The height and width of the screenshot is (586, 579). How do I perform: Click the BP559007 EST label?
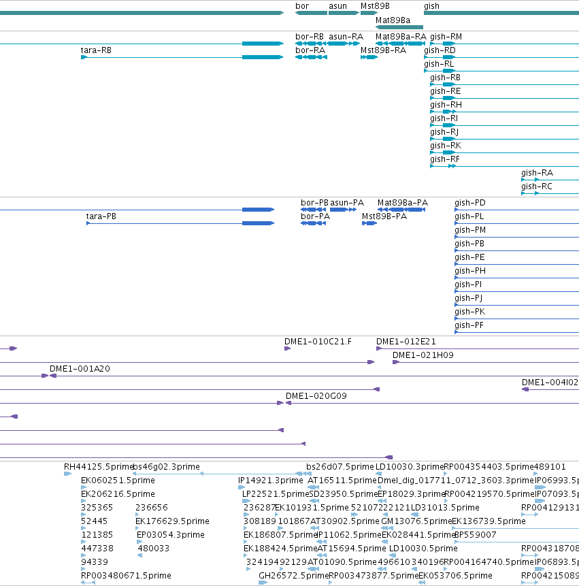[x=476, y=535]
